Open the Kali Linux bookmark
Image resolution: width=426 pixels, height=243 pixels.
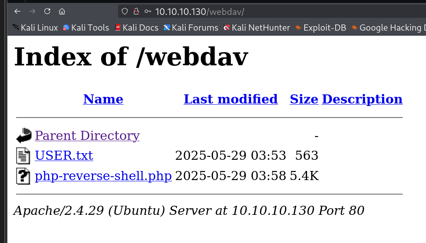click(x=35, y=28)
